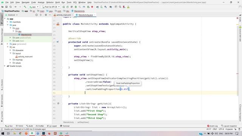
Task: Open the Tools menu
Action: [x=69, y=2]
